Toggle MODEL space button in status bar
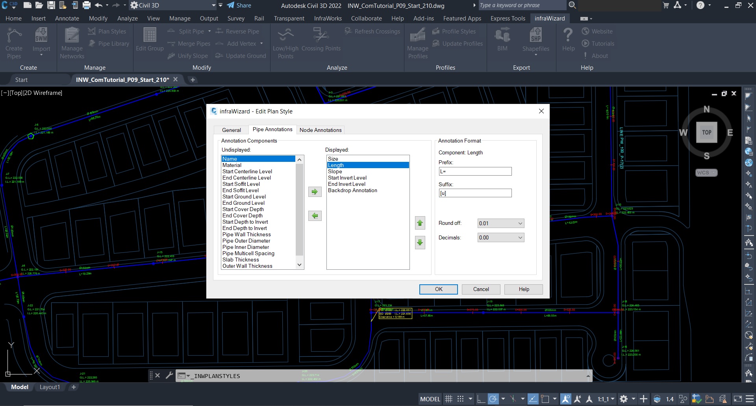Viewport: 756px width, 406px height. [430, 399]
